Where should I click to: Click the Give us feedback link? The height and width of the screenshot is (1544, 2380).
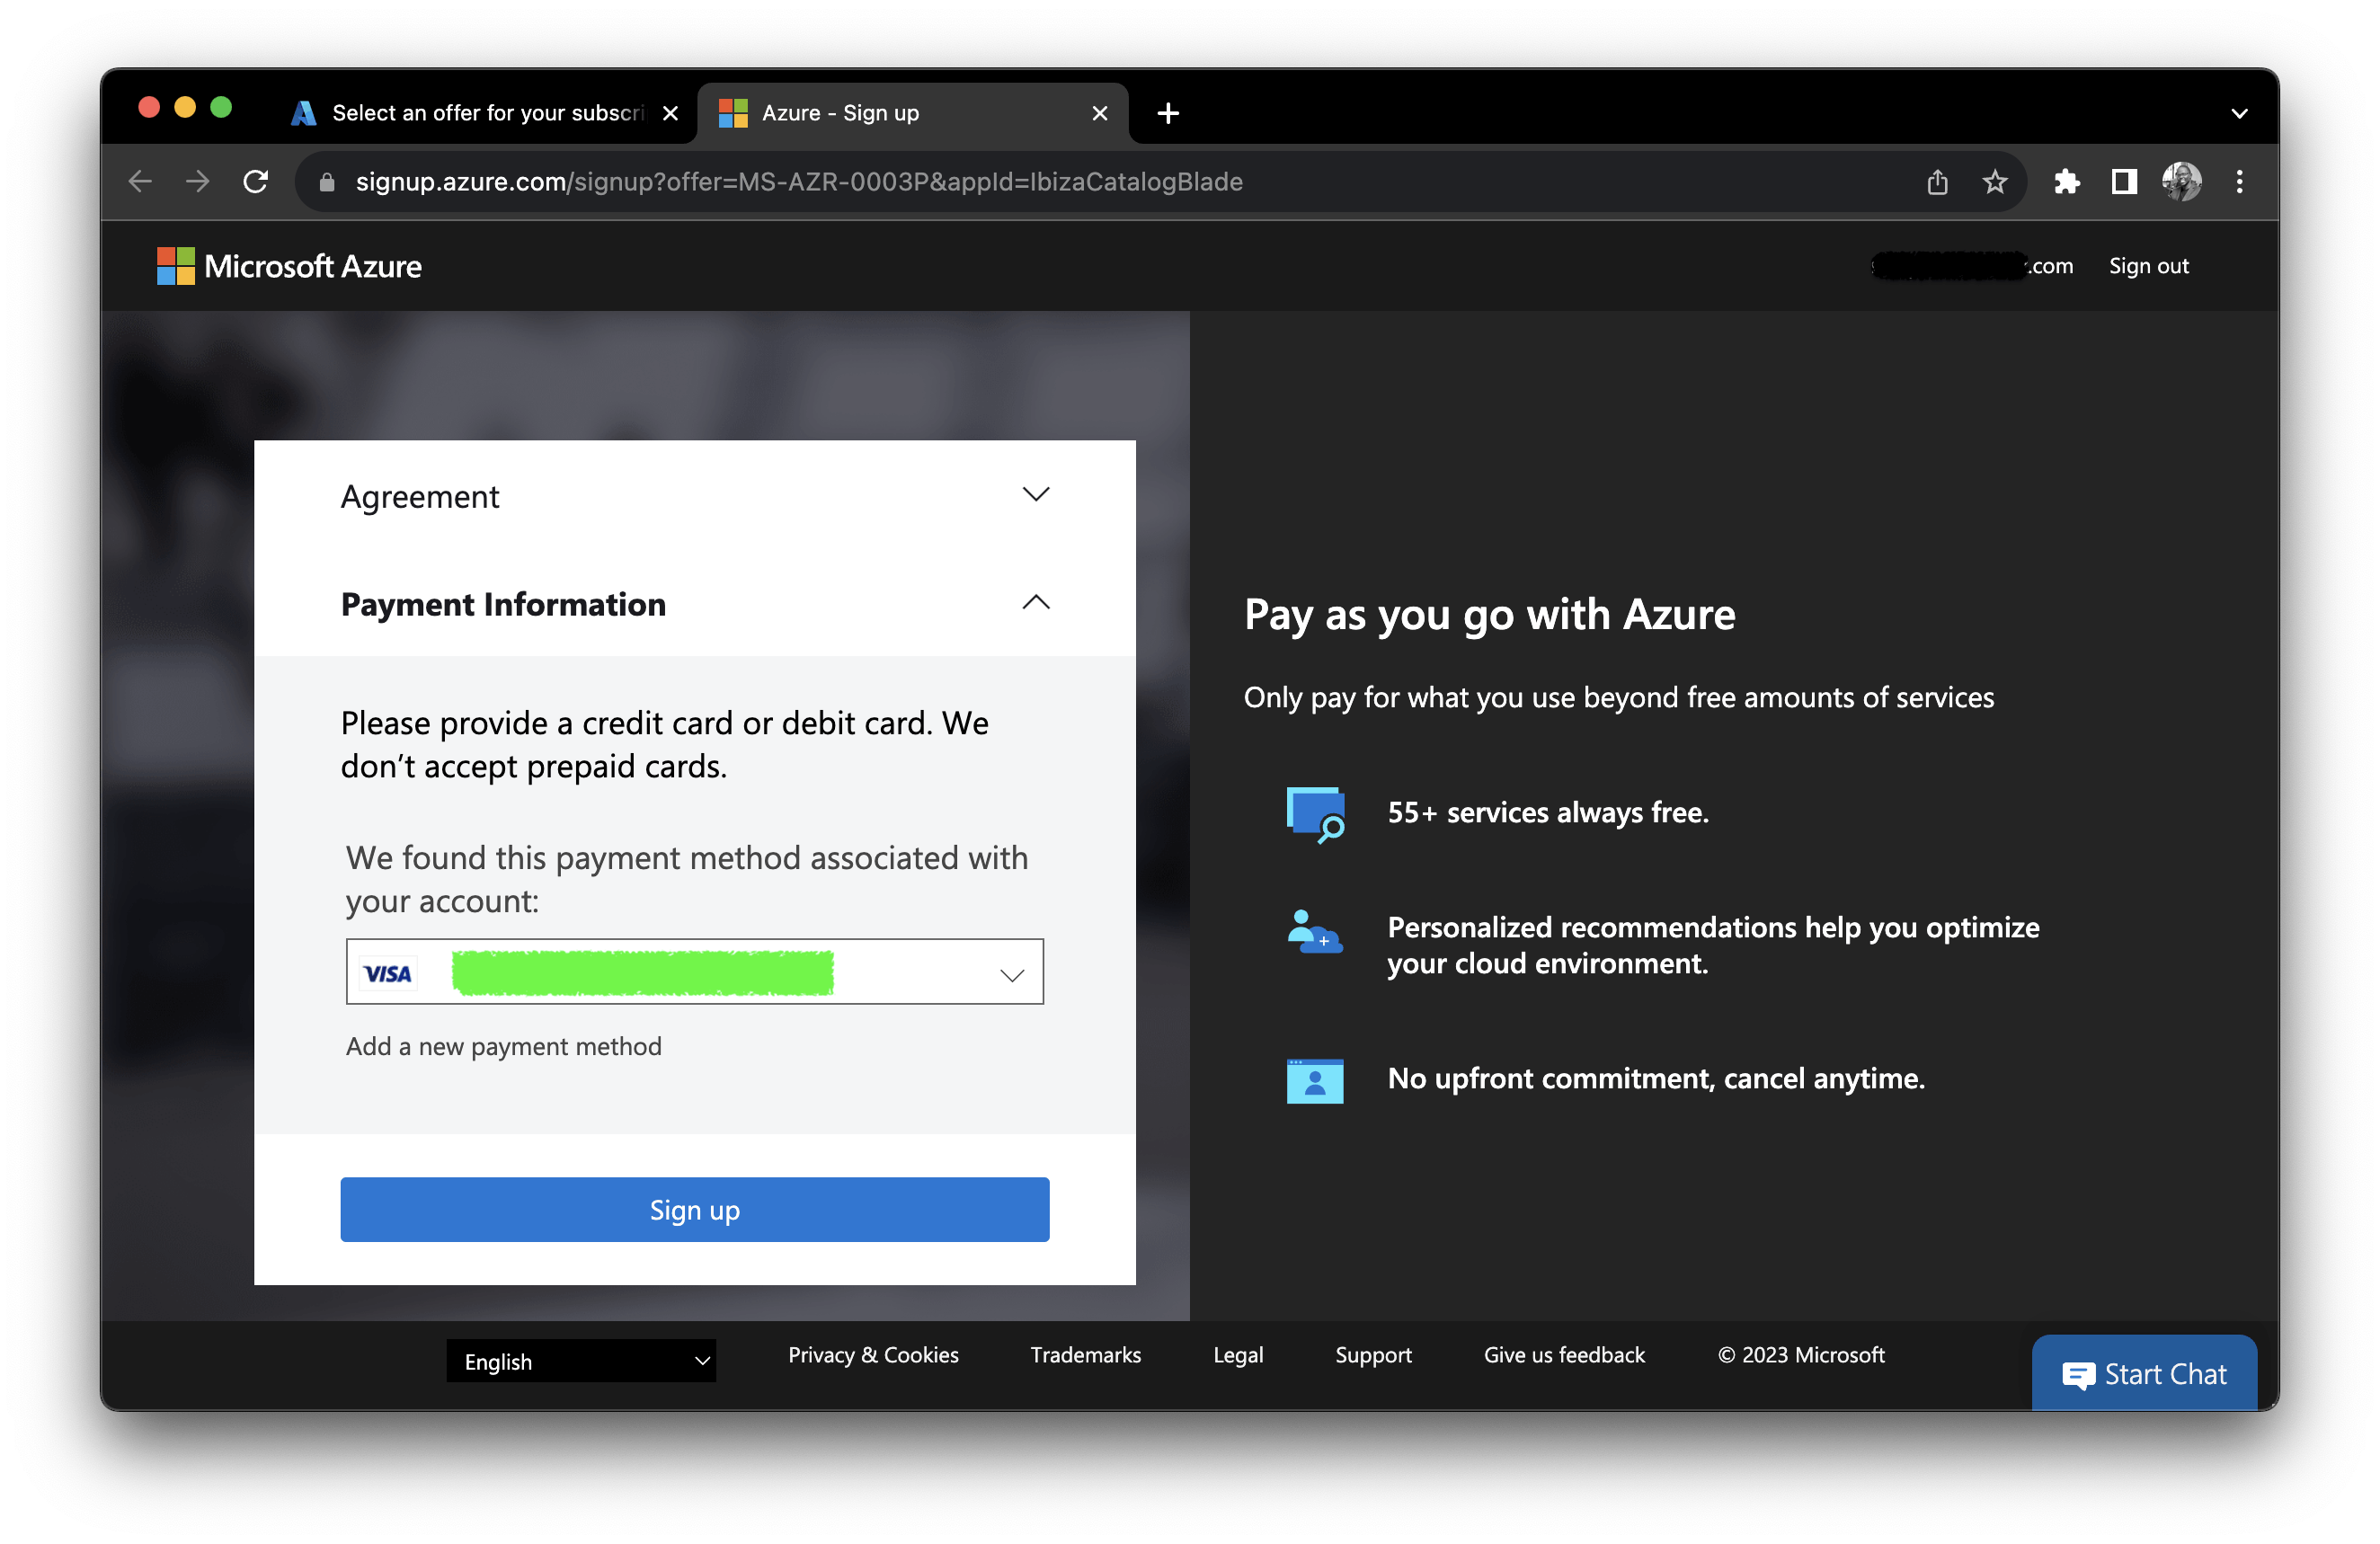[1563, 1355]
